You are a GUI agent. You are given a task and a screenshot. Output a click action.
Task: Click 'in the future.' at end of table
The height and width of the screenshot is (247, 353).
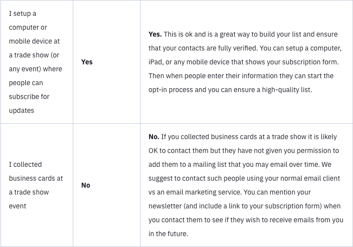168,234
